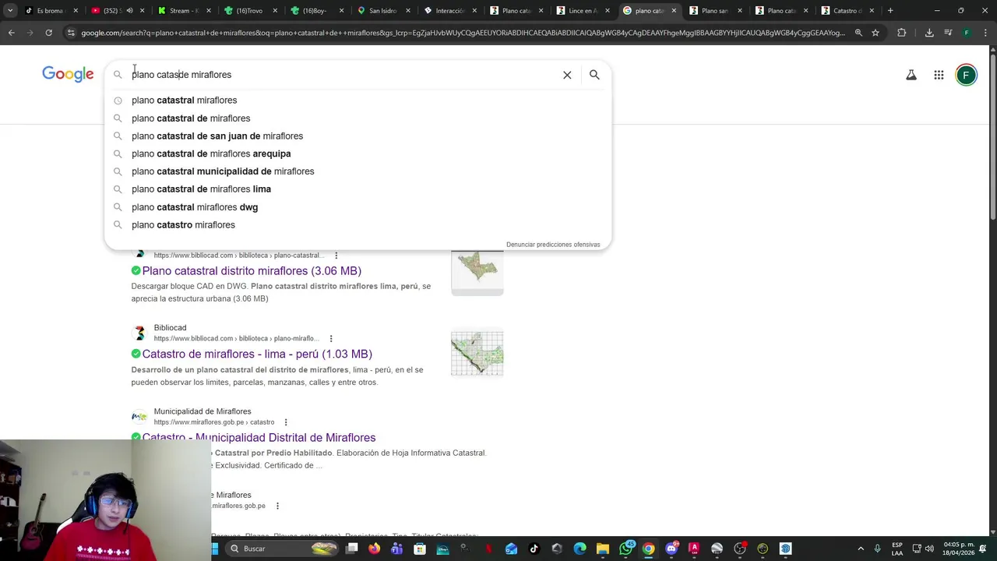
Task: Go back in Chrome history
Action: pyautogui.click(x=11, y=33)
